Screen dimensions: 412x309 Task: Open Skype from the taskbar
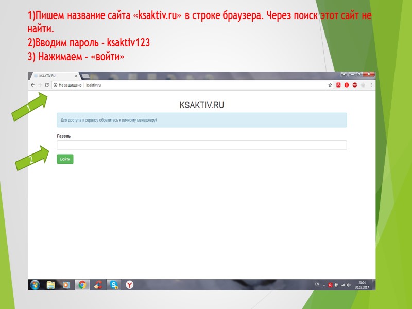pyautogui.click(x=114, y=285)
